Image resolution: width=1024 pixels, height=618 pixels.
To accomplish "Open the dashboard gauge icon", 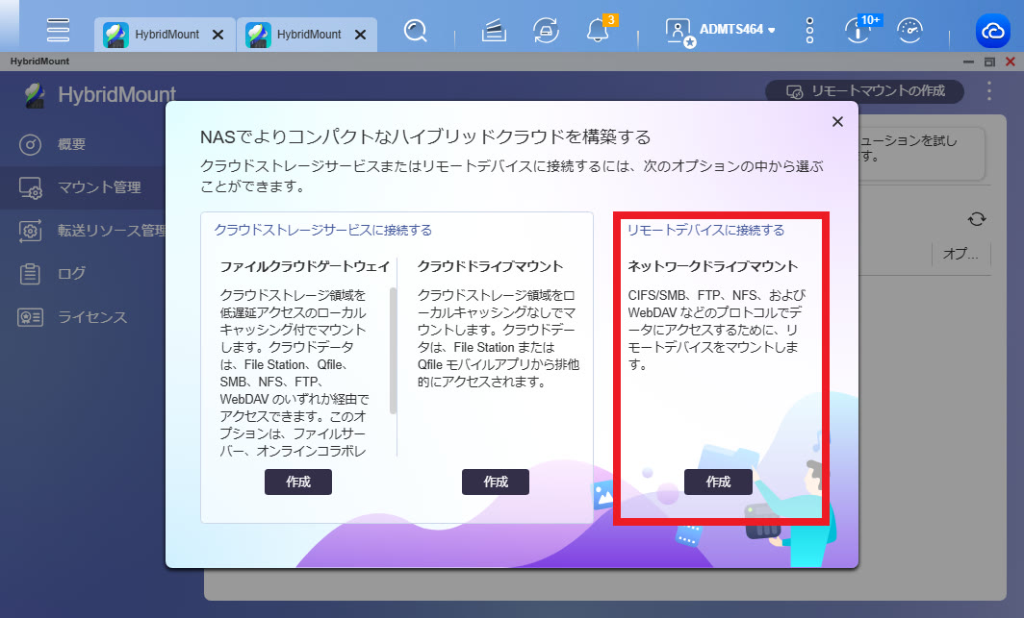I will 909,32.
